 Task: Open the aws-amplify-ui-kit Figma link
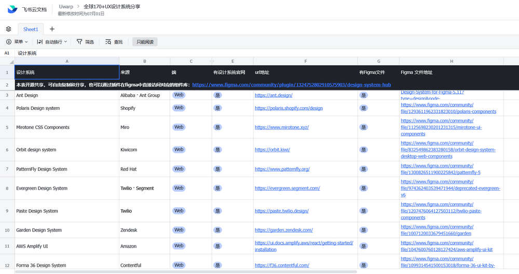(x=446, y=246)
